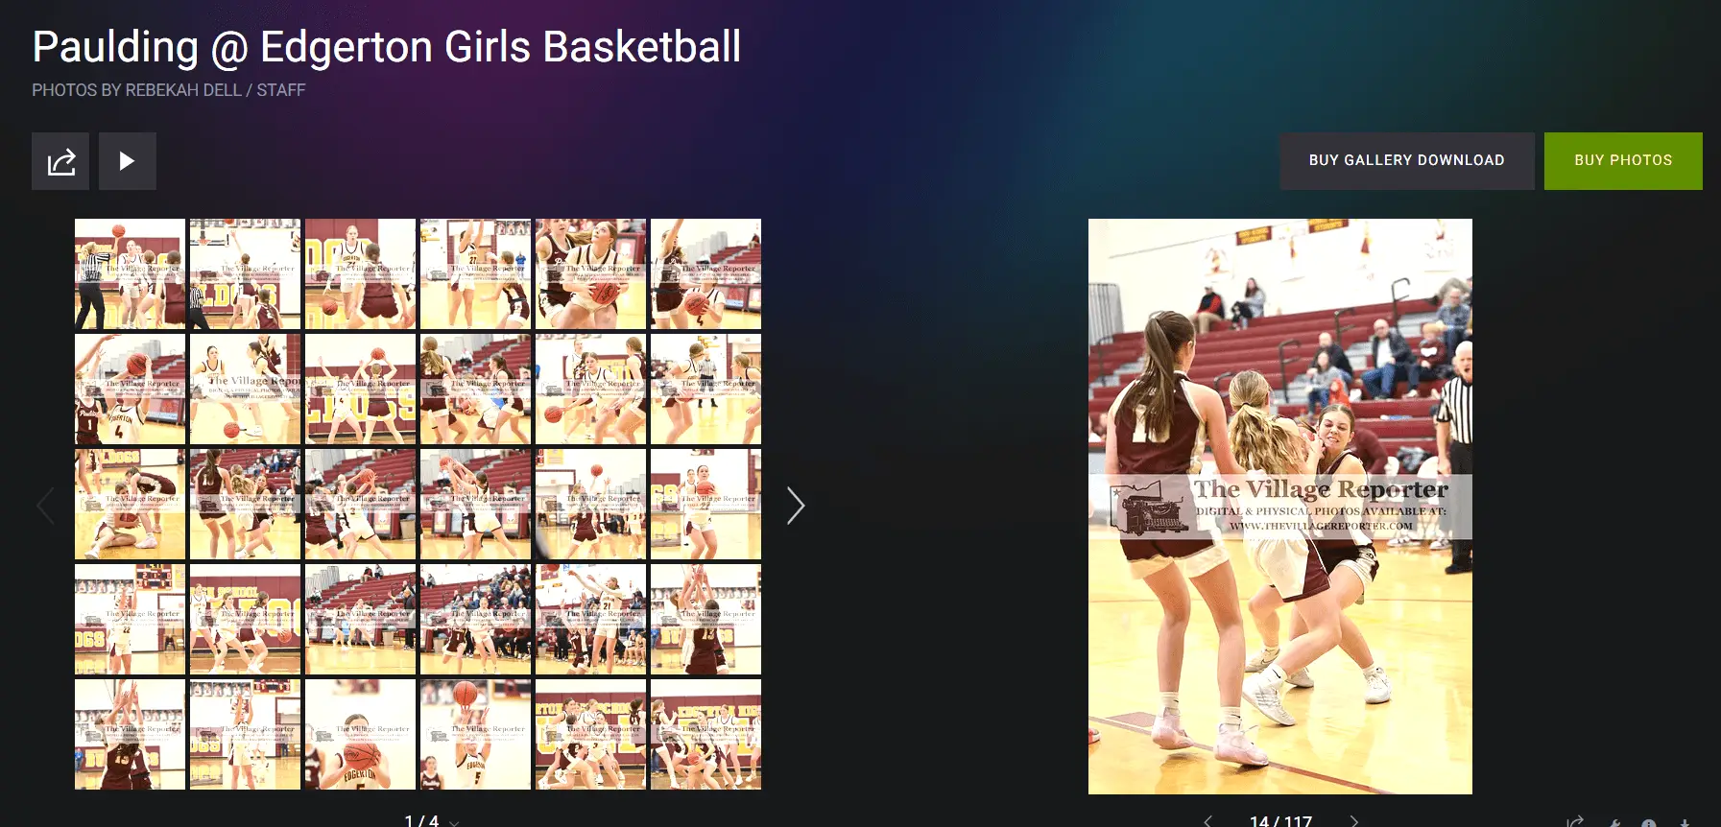Click Buy Gallery Download button
1721x827 pixels.
click(1406, 161)
